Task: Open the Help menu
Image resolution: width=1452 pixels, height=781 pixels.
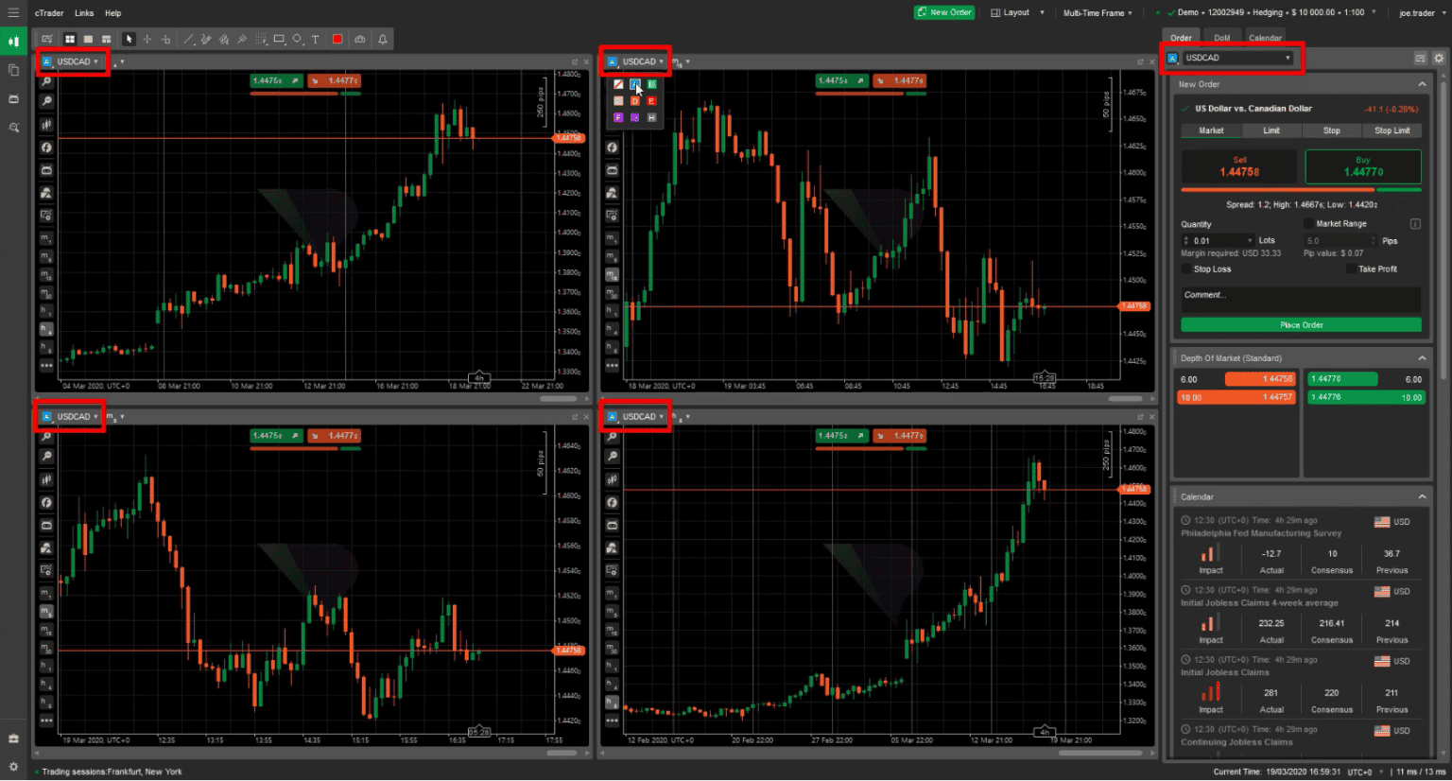Action: coord(112,12)
